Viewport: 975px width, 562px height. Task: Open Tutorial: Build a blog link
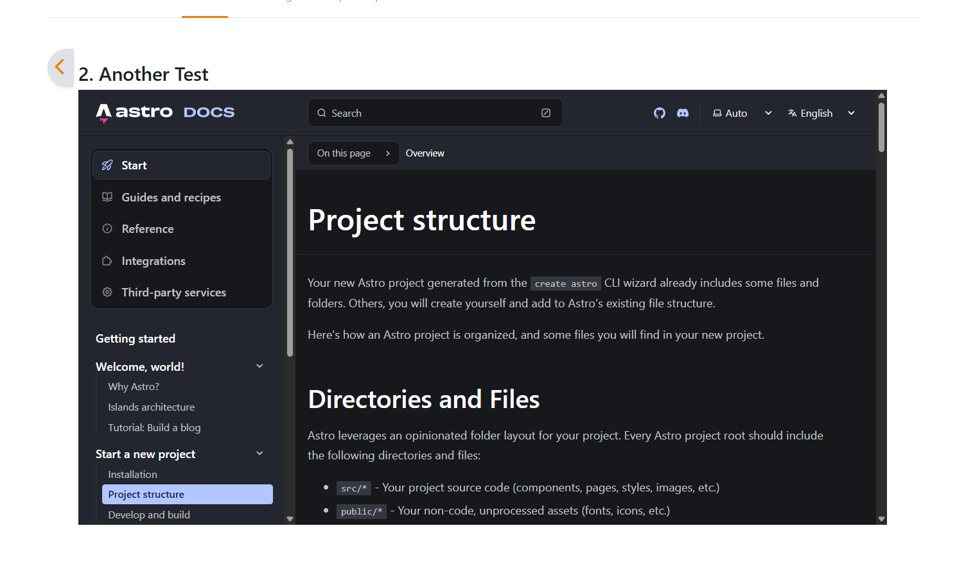(x=154, y=427)
